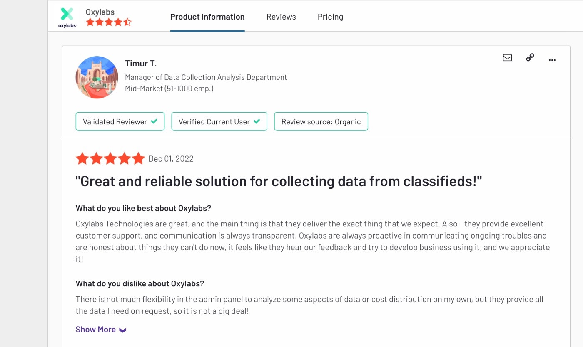This screenshot has width=583, height=347.
Task: Click Timur T. profile avatar
Action: pyautogui.click(x=97, y=77)
